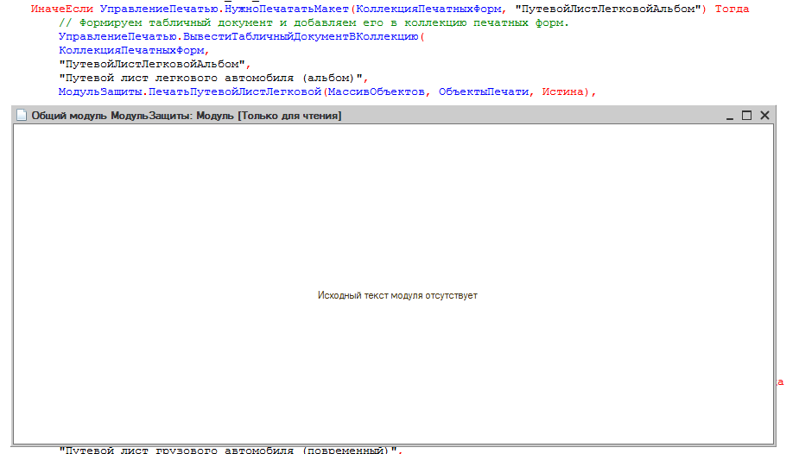Screen dimensions: 799x454
Task: Click the document icon in the МодульЗащиты title bar
Action: [22, 116]
